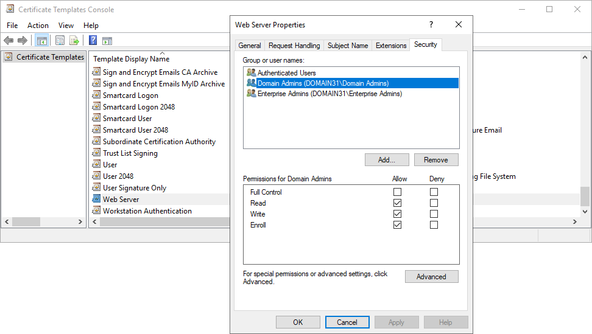The height and width of the screenshot is (334, 592).
Task: Click the Properties toolbar icon
Action: [60, 41]
